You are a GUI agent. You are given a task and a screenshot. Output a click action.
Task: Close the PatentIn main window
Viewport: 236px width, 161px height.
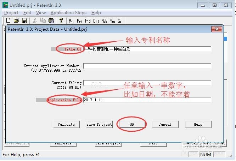226,5
